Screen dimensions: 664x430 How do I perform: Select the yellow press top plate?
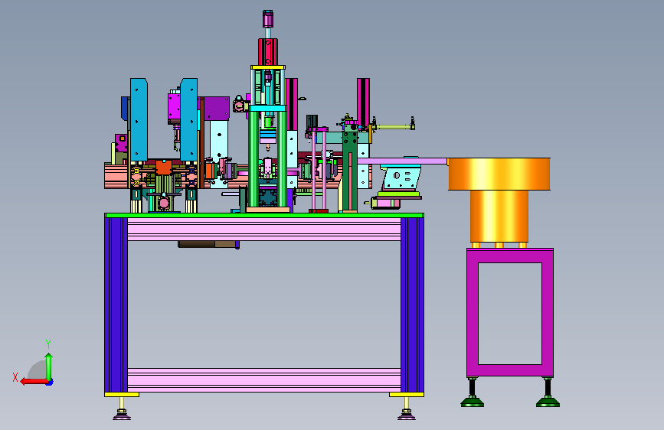(x=268, y=67)
